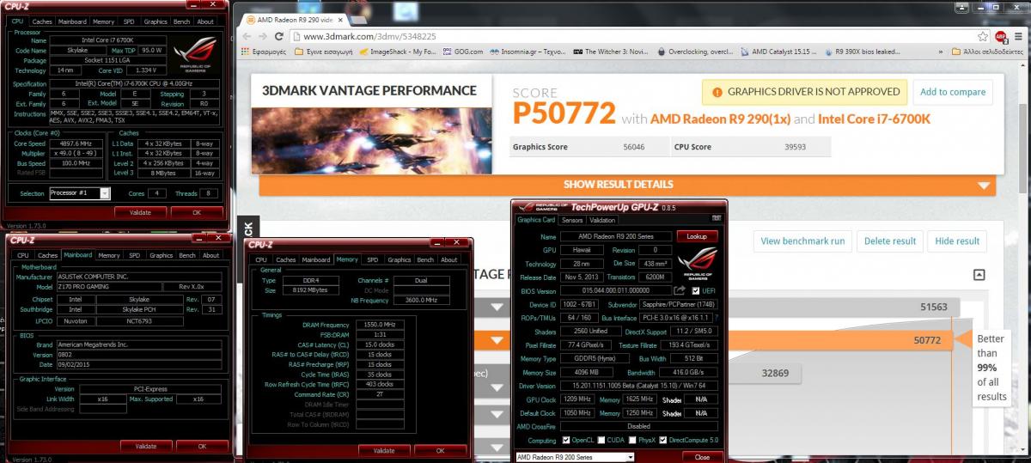Click Add to compare
The width and height of the screenshot is (1031, 463).
(952, 92)
